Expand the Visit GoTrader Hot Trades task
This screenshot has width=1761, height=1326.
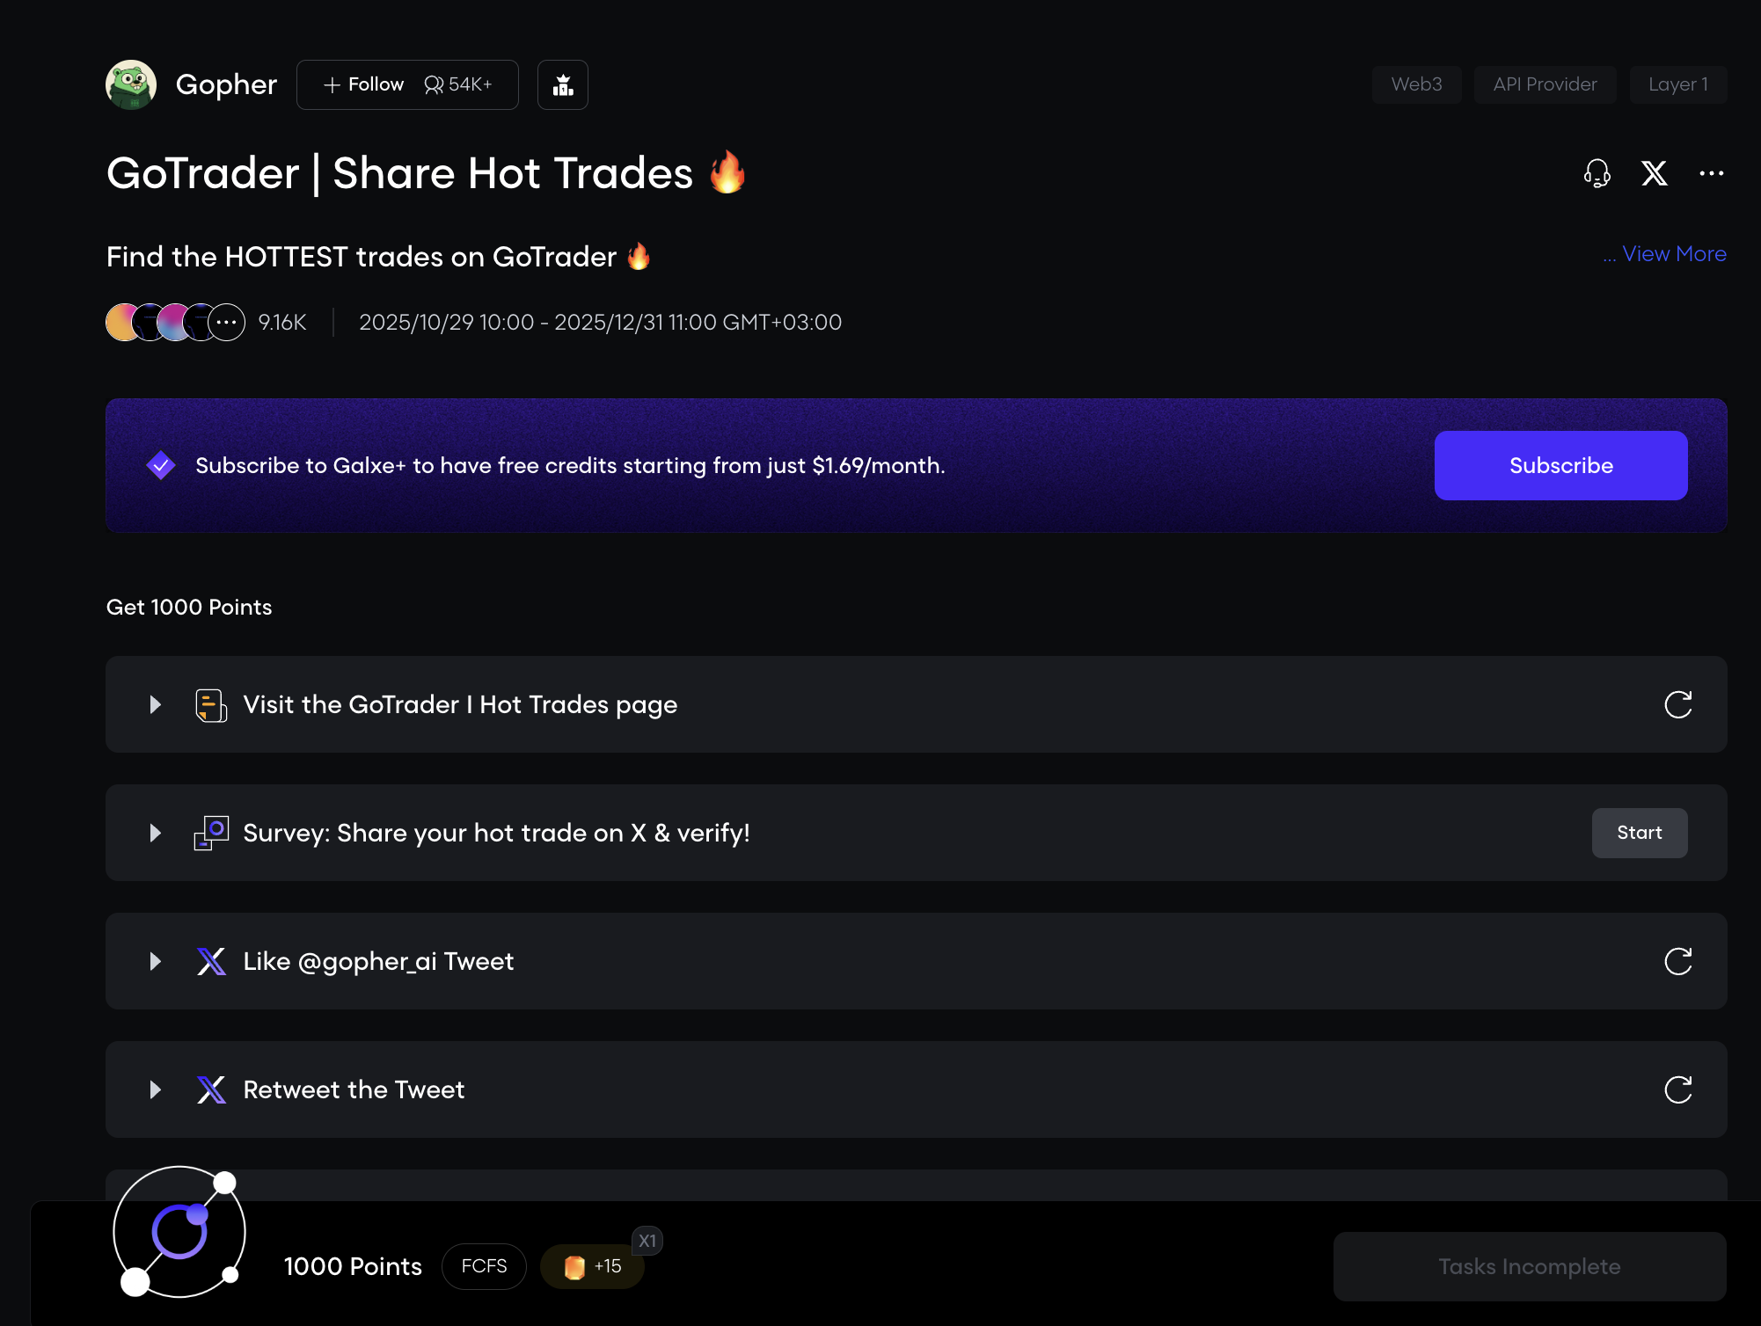pyautogui.click(x=156, y=704)
